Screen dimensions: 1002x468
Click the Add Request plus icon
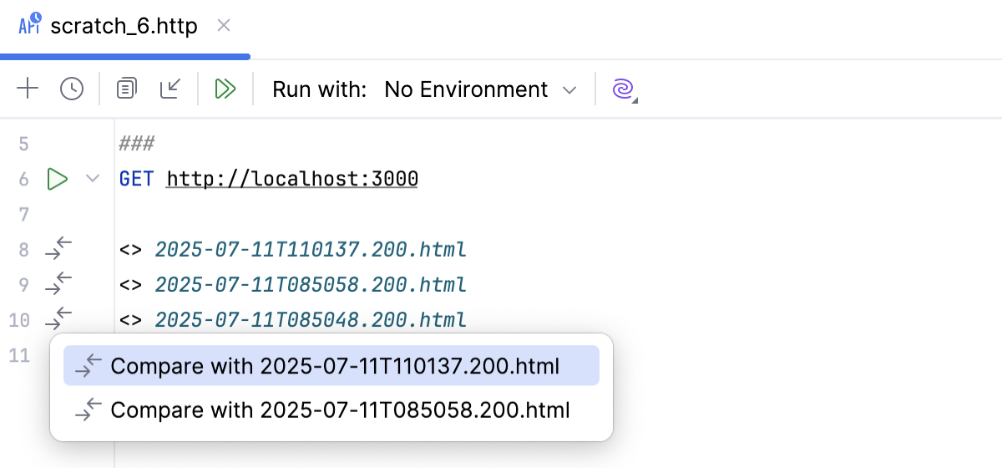click(x=28, y=89)
